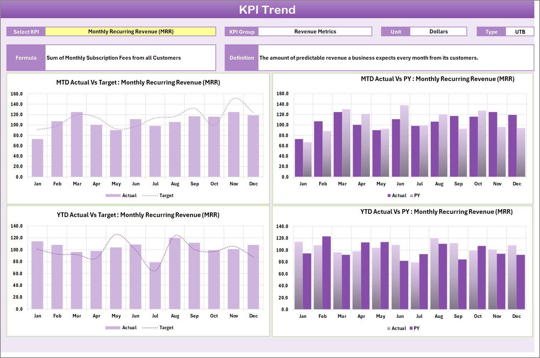Click the KPI Trend dashboard title
The image size is (540, 358).
tap(268, 10)
